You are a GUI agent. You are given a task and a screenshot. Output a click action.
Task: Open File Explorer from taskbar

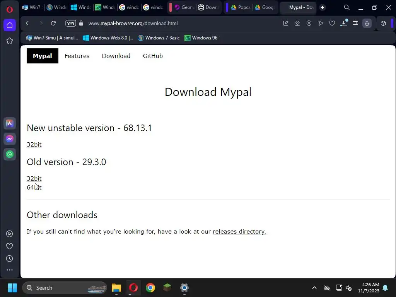tap(116, 288)
